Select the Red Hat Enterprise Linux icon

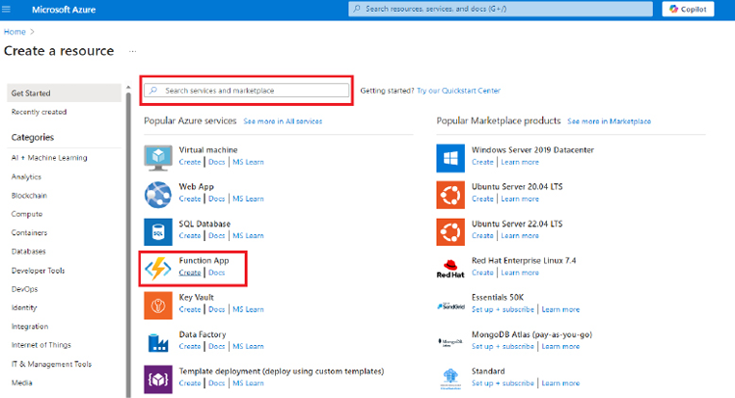449,268
